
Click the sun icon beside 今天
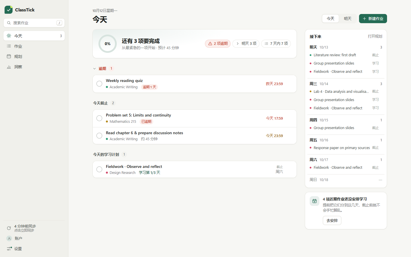click(9, 36)
